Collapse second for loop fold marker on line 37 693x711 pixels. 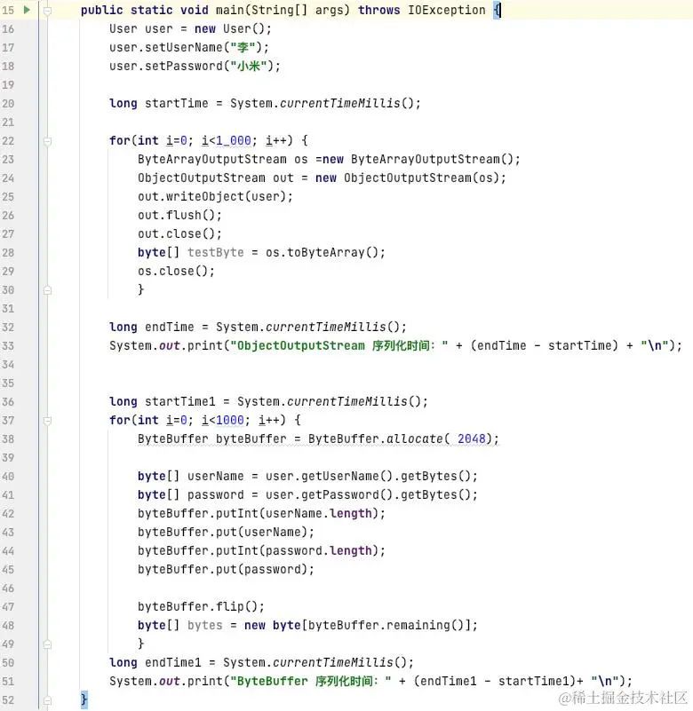tap(47, 421)
